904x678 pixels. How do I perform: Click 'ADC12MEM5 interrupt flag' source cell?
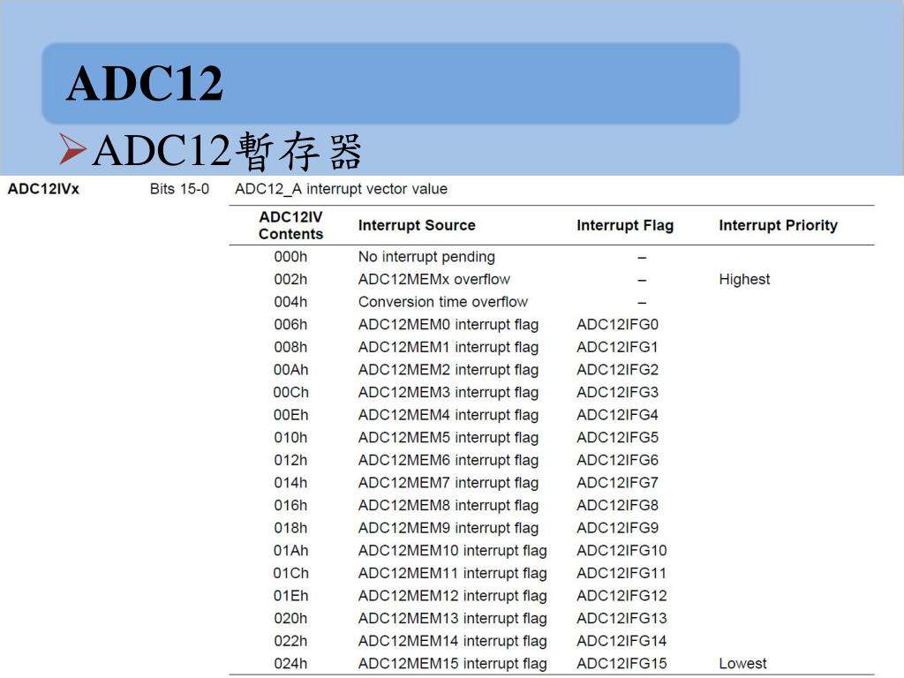[x=448, y=438]
